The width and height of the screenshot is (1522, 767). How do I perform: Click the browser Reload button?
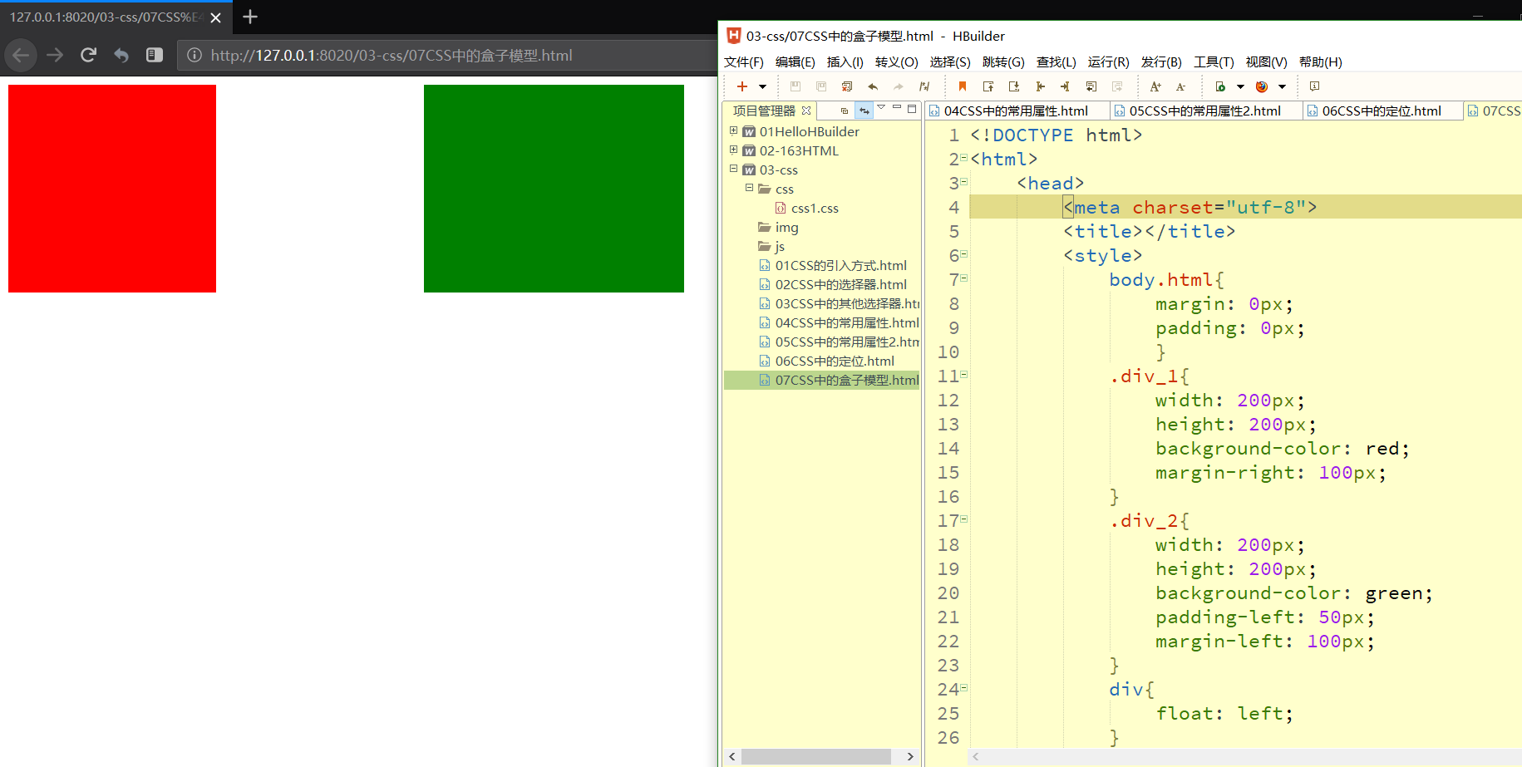[88, 55]
